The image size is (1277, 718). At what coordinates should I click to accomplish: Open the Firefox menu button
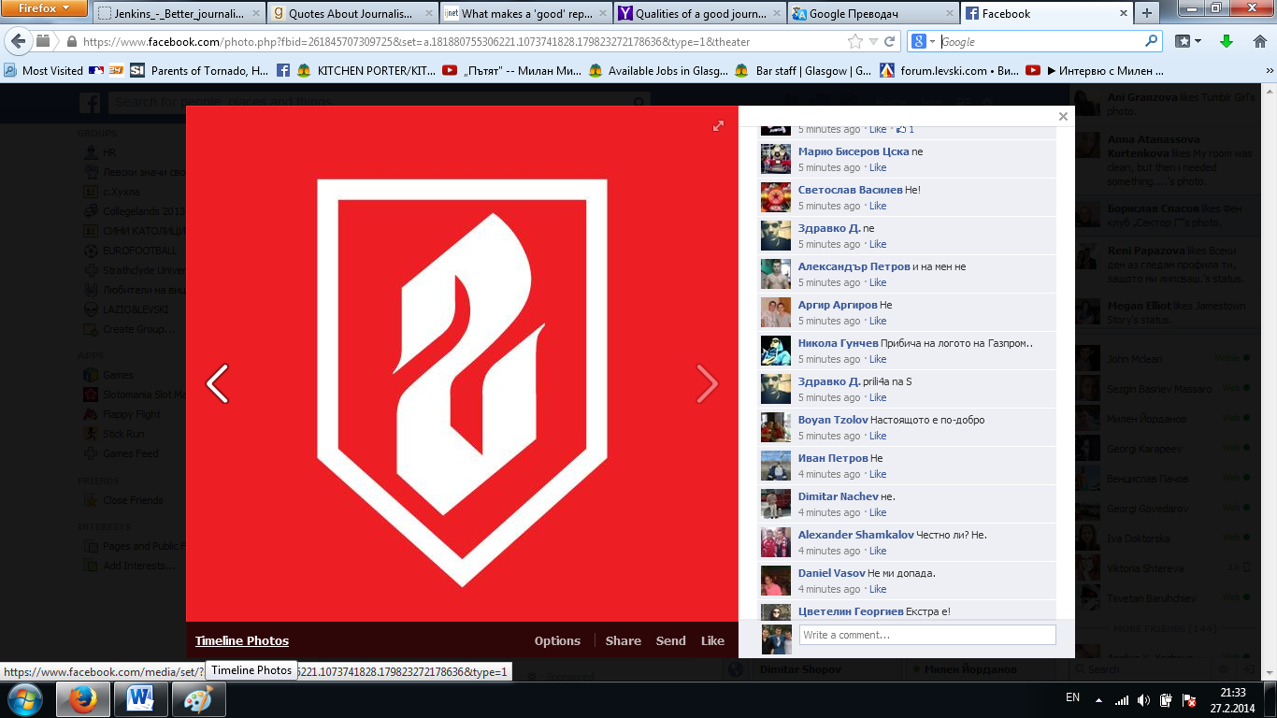click(x=45, y=8)
